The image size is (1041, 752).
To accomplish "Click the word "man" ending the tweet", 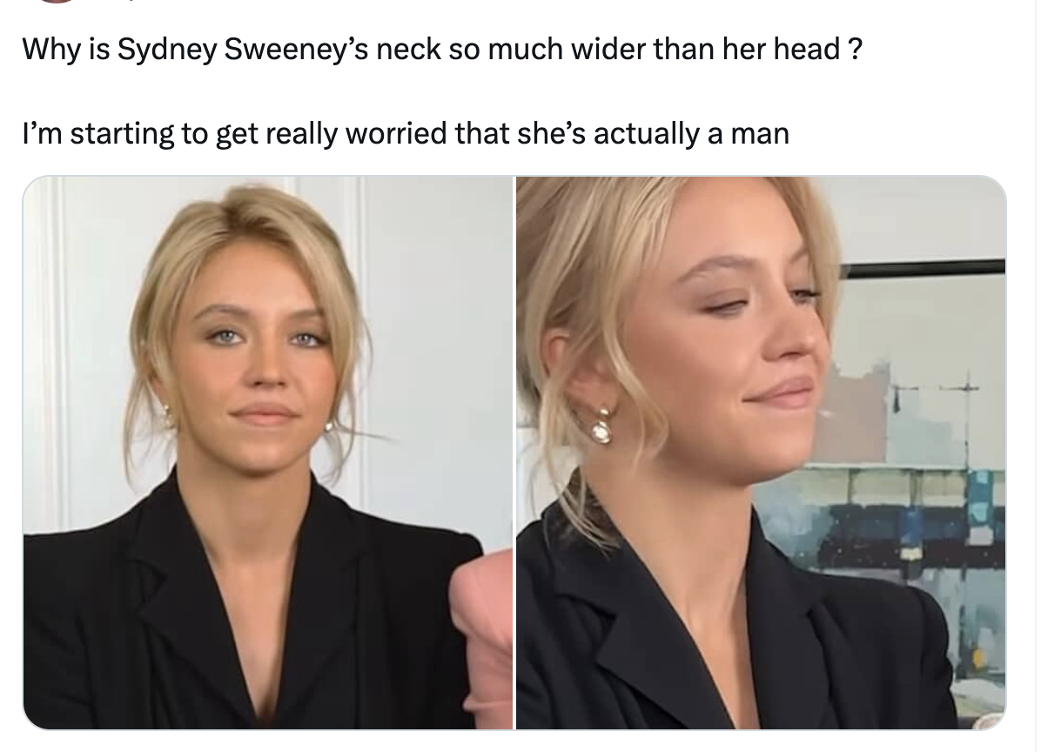I will coord(760,134).
